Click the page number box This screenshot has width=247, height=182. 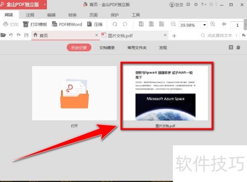(x=237, y=25)
